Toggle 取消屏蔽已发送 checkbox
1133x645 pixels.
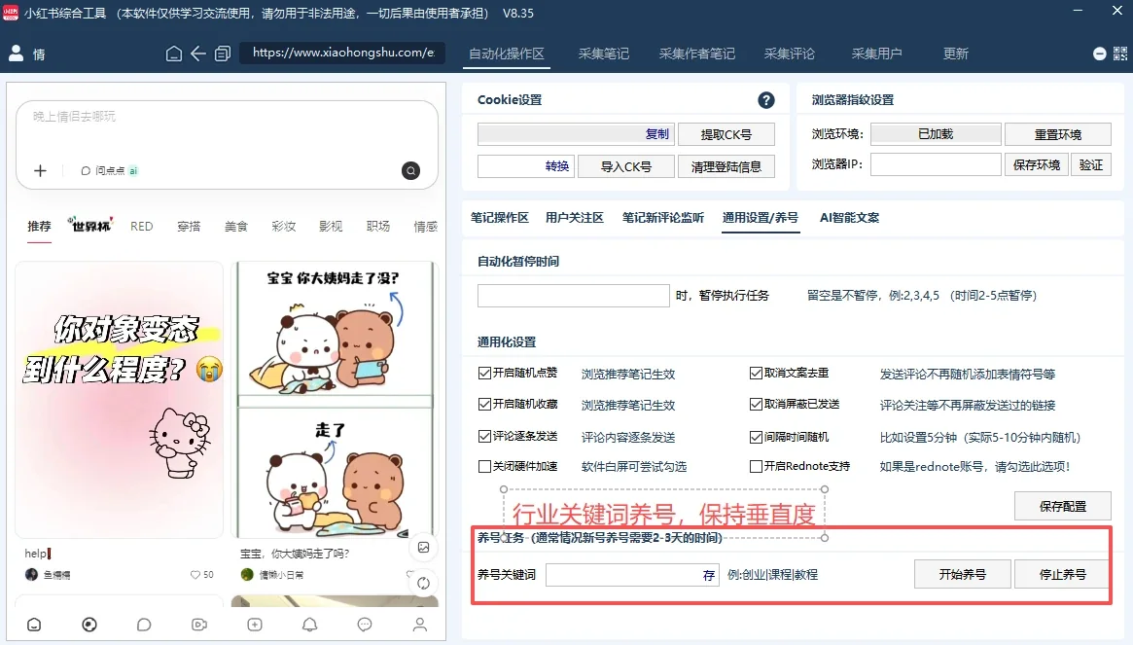click(x=756, y=404)
